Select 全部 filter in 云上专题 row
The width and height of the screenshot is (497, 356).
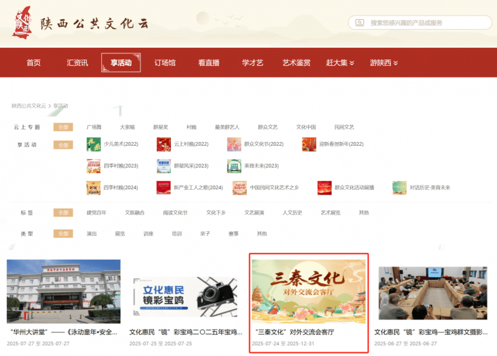[63, 127]
